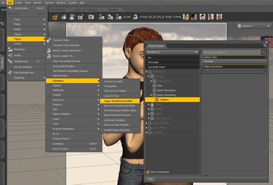
Task: Open the Inverse Kinematics submenu
Action: click(x=73, y=129)
